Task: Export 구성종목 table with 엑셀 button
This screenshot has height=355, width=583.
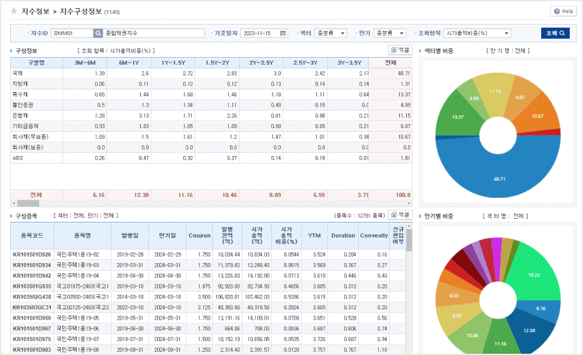Action: click(400, 215)
